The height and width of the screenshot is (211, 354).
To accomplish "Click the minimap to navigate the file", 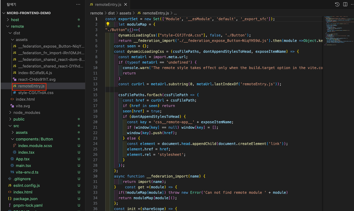I will coord(338,30).
